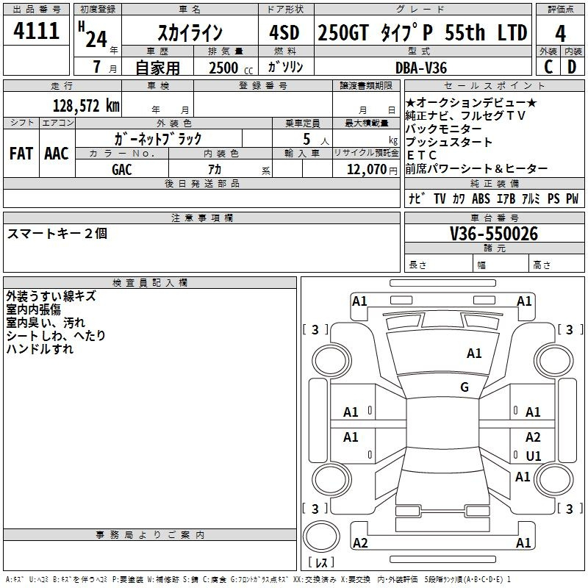Viewport: 588px width, 588px height.
Task: Select the car name スカイライン
Action: click(190, 32)
